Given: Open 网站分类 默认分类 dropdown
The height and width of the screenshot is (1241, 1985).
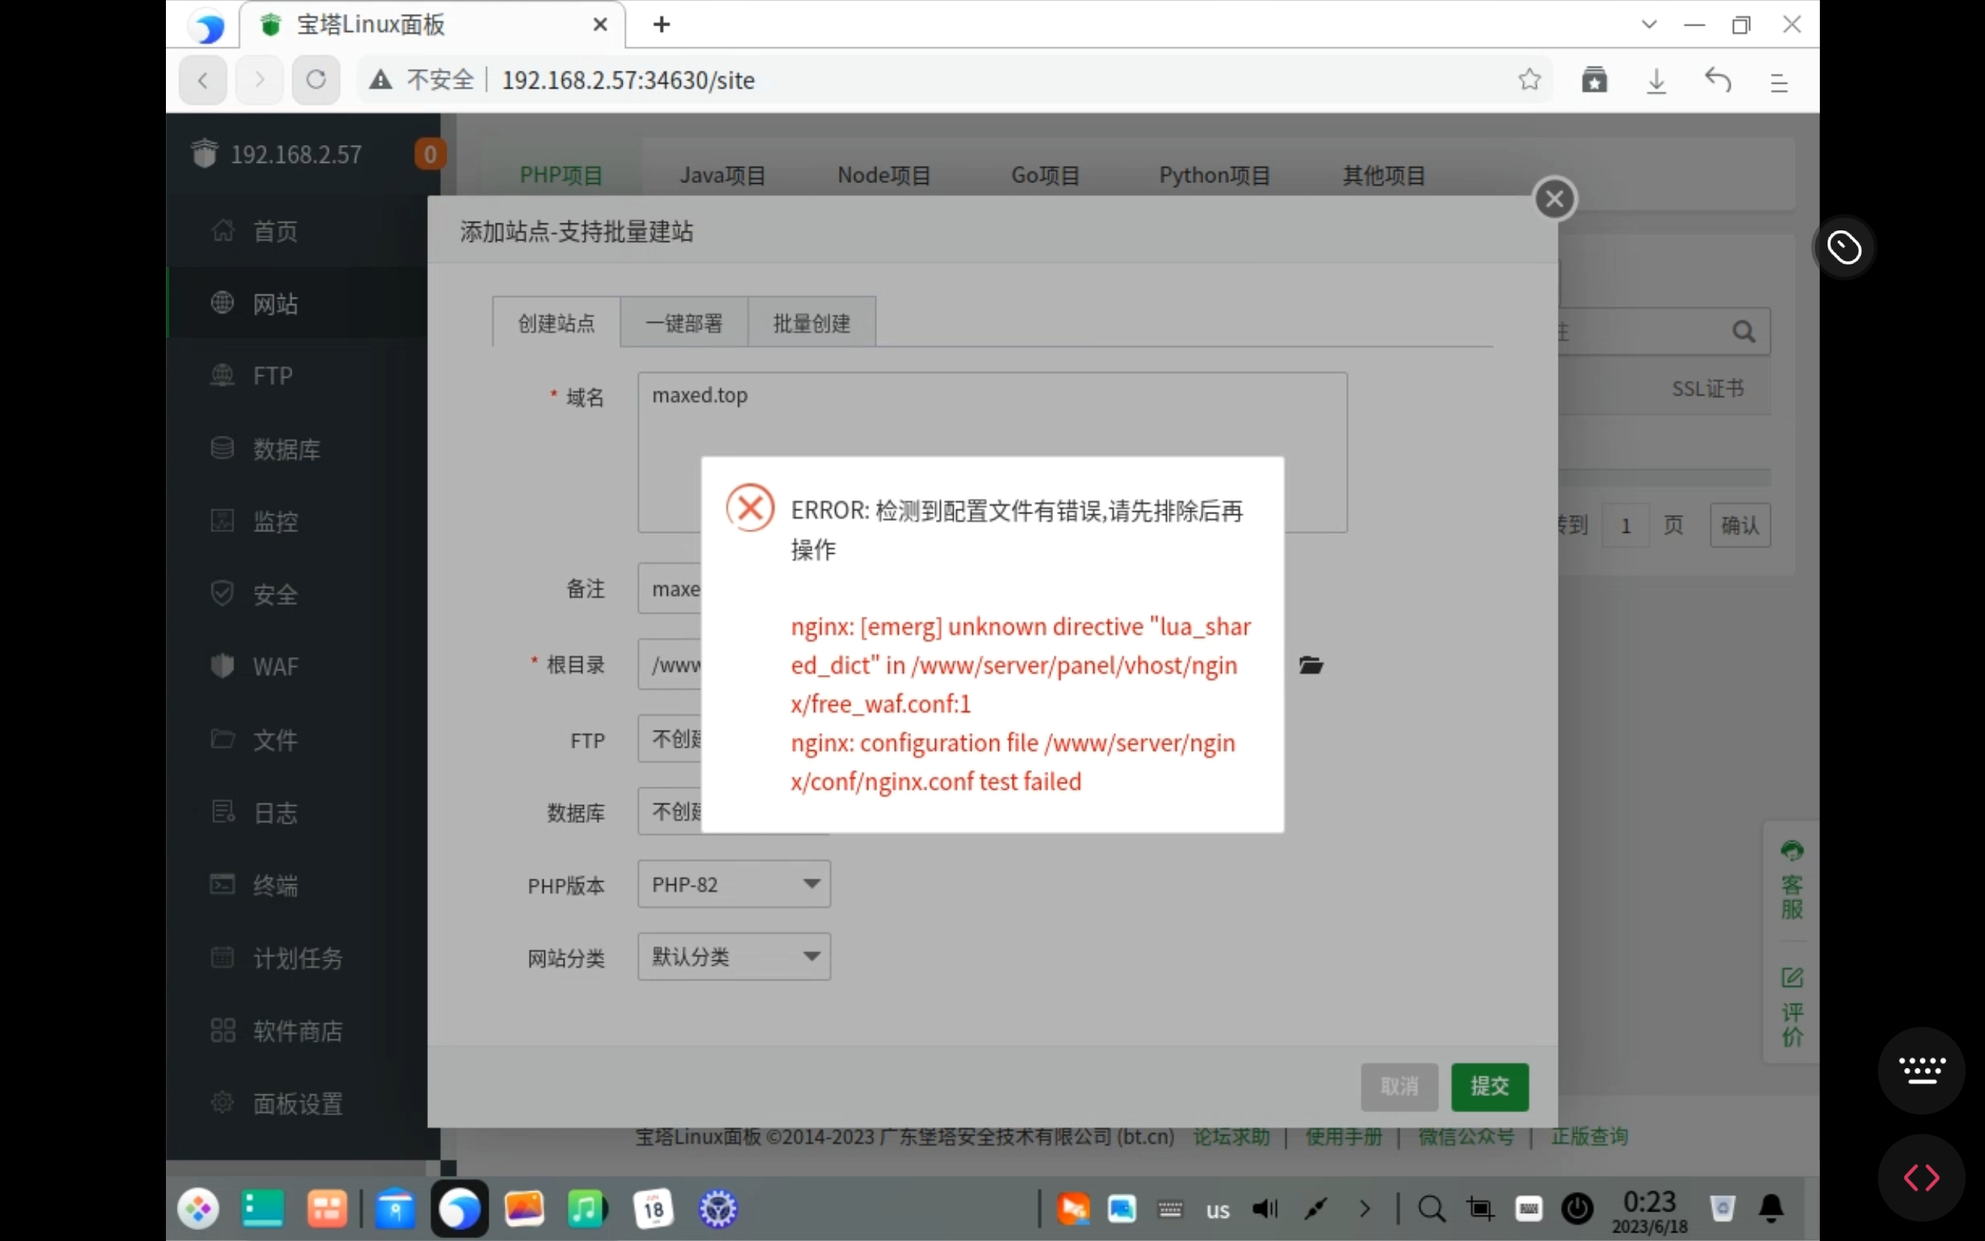Looking at the screenshot, I should 734,956.
